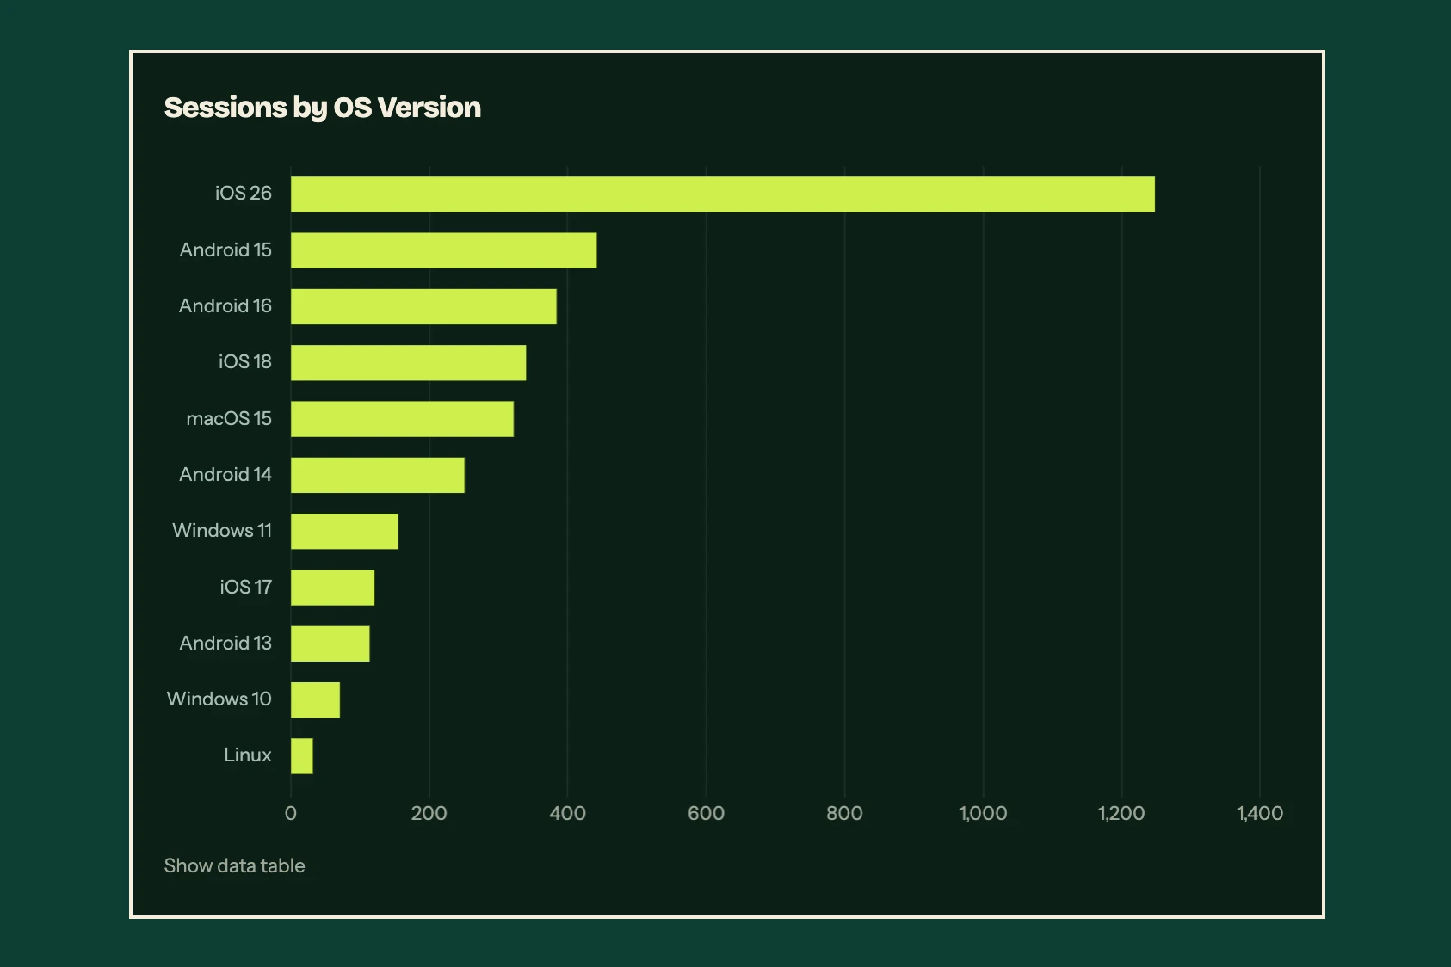Click the 'Windows 11' axis label
Image resolution: width=1451 pixels, height=967 pixels.
click(x=222, y=530)
